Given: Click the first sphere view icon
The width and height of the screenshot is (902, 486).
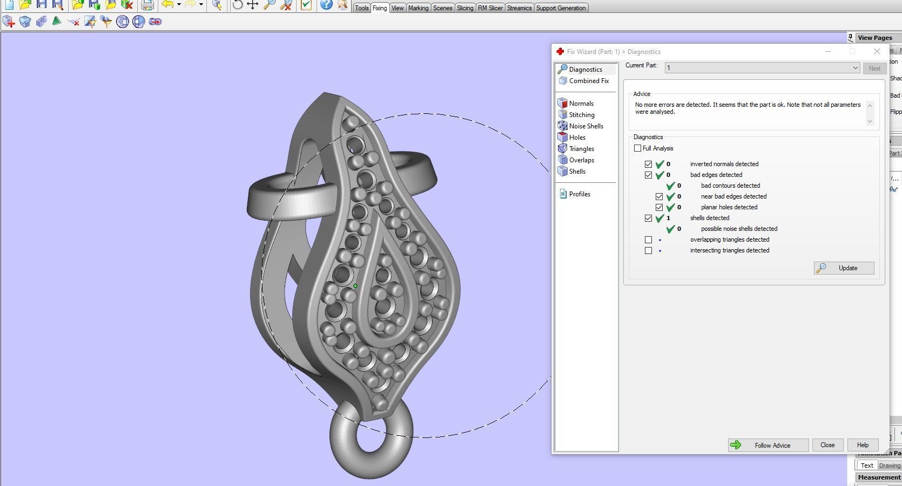Looking at the screenshot, I should (x=123, y=22).
